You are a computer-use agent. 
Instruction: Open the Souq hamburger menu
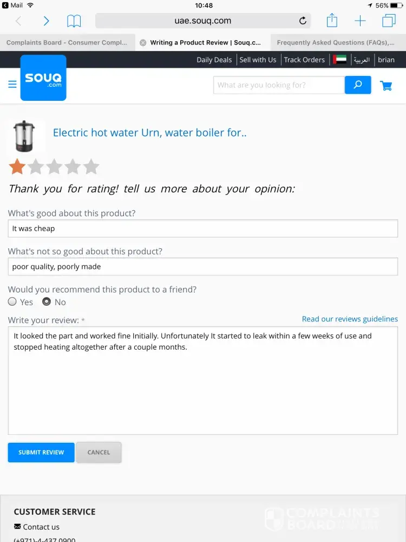pos(12,85)
